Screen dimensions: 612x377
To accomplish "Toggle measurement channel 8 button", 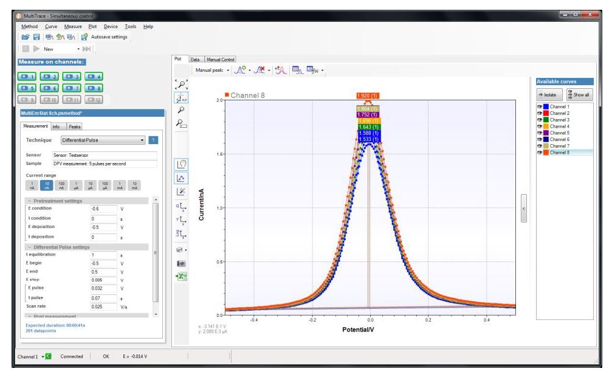I will point(94,88).
